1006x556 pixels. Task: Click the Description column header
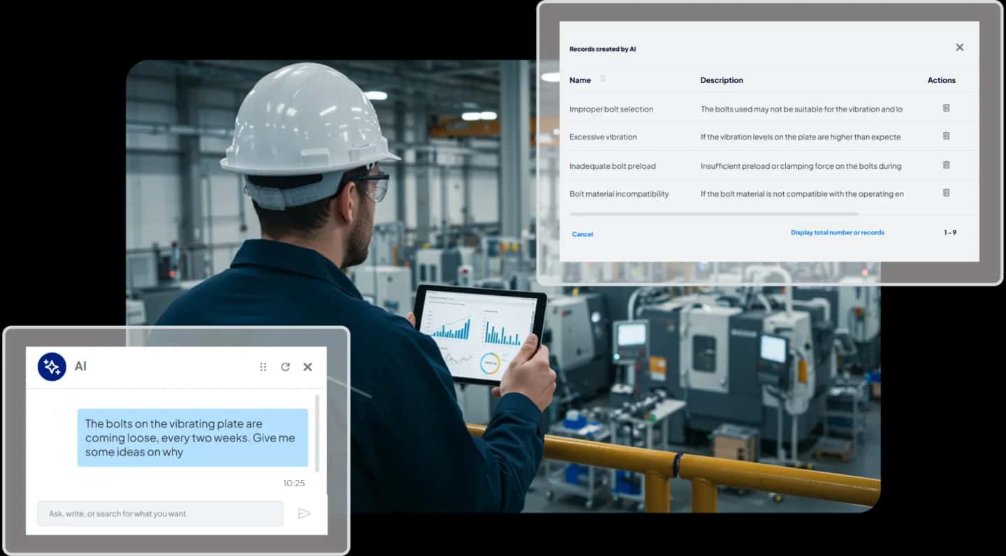(x=722, y=80)
